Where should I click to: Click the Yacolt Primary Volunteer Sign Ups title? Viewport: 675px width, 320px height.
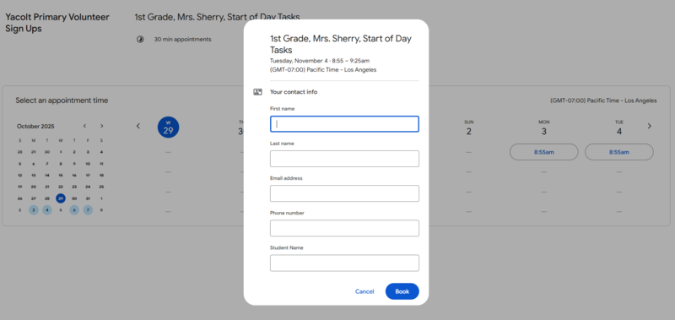click(x=57, y=23)
